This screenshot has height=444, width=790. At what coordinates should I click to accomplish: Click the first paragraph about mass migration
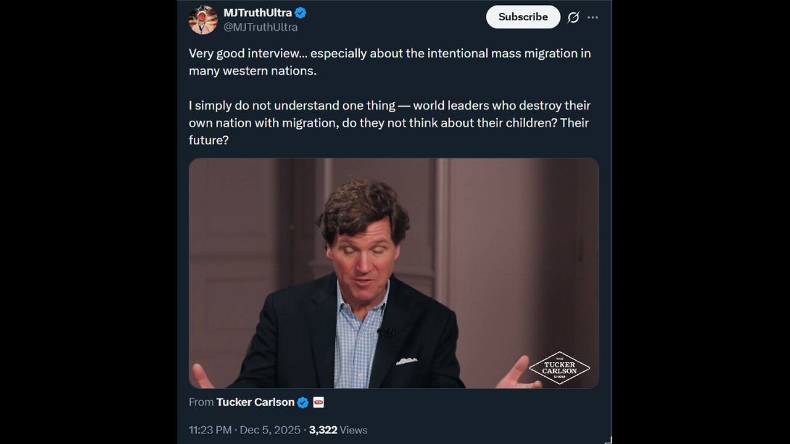389,62
